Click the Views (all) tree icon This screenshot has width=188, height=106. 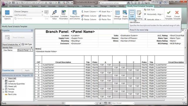point(6,79)
